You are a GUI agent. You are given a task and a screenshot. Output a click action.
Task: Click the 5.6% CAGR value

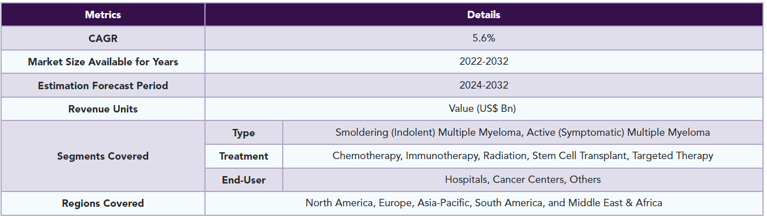pyautogui.click(x=484, y=38)
